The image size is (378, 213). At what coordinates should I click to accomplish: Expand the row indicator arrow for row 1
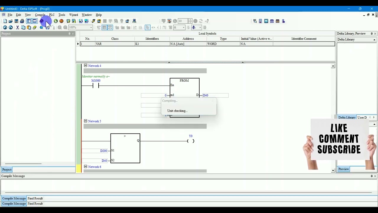78,44
